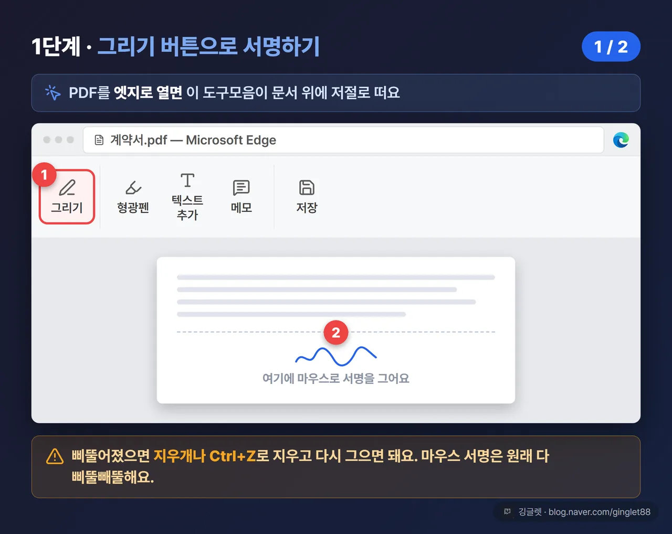
Task: Click the small icon before 깅글렛 credit
Action: [507, 512]
